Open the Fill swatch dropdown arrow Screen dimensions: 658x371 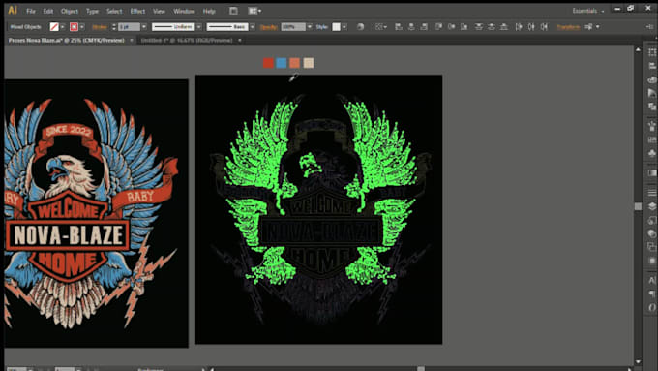(62, 27)
